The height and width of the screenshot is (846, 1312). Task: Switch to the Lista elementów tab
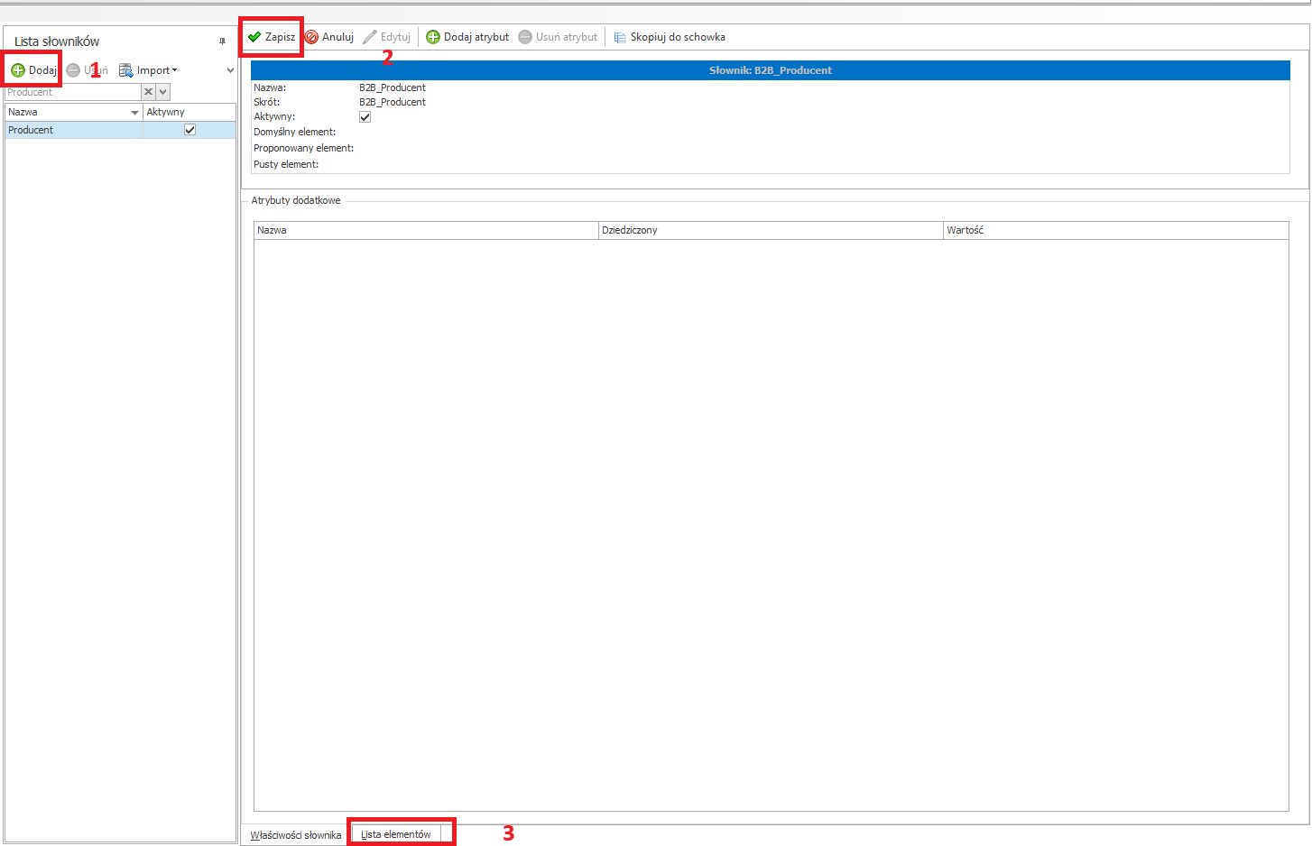click(395, 834)
